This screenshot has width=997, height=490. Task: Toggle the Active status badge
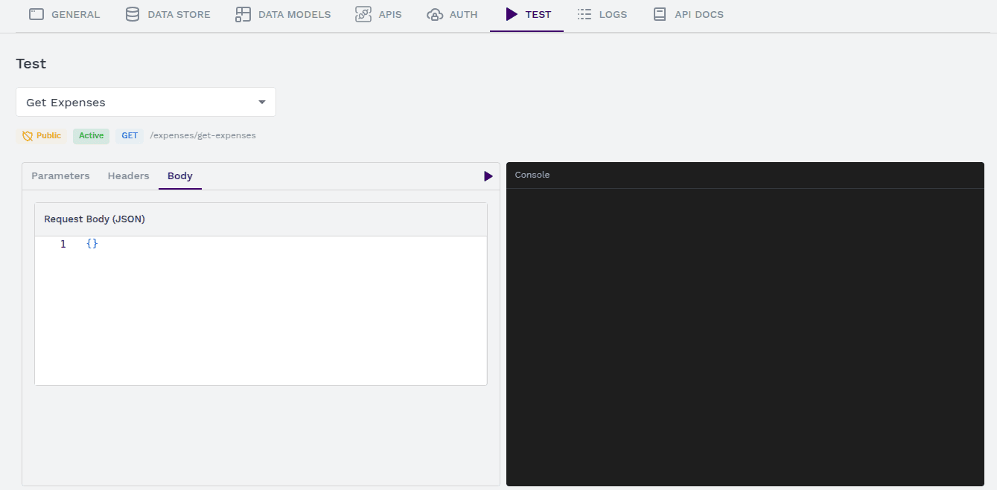tap(91, 135)
